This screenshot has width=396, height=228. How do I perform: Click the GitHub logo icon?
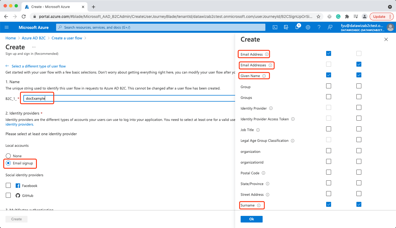point(18,196)
